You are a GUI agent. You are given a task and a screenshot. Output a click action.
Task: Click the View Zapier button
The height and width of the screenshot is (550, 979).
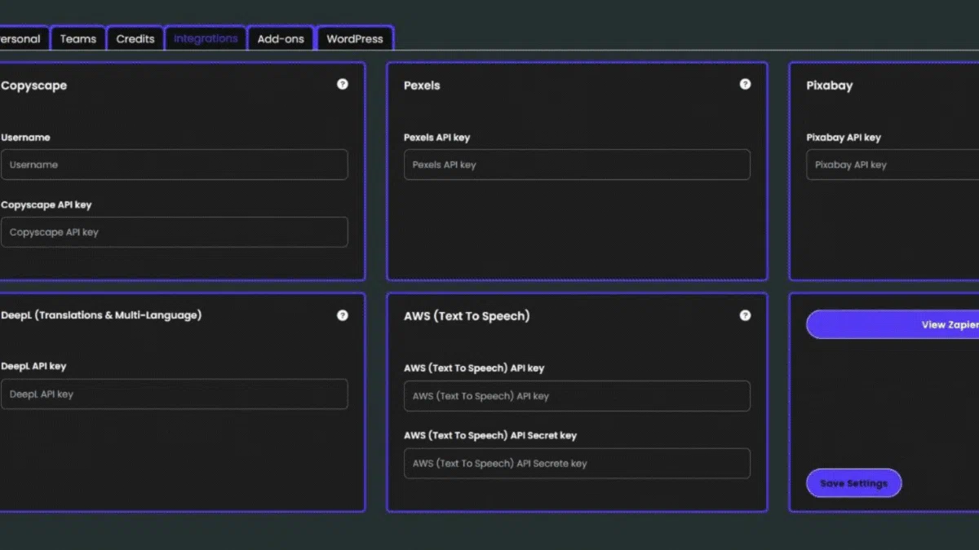(x=893, y=324)
